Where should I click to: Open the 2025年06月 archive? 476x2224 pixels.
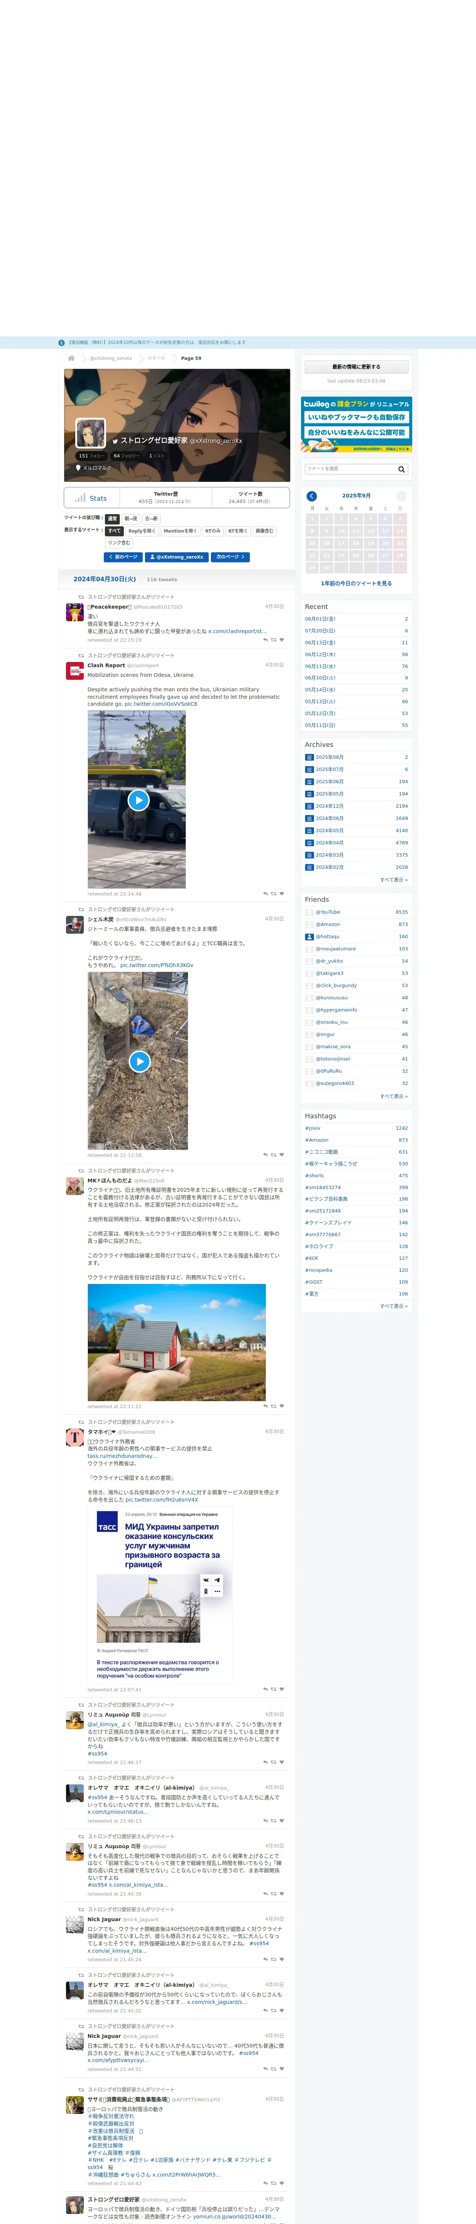point(329,781)
